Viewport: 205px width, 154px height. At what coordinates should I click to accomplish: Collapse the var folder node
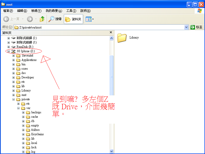tap(19, 108)
